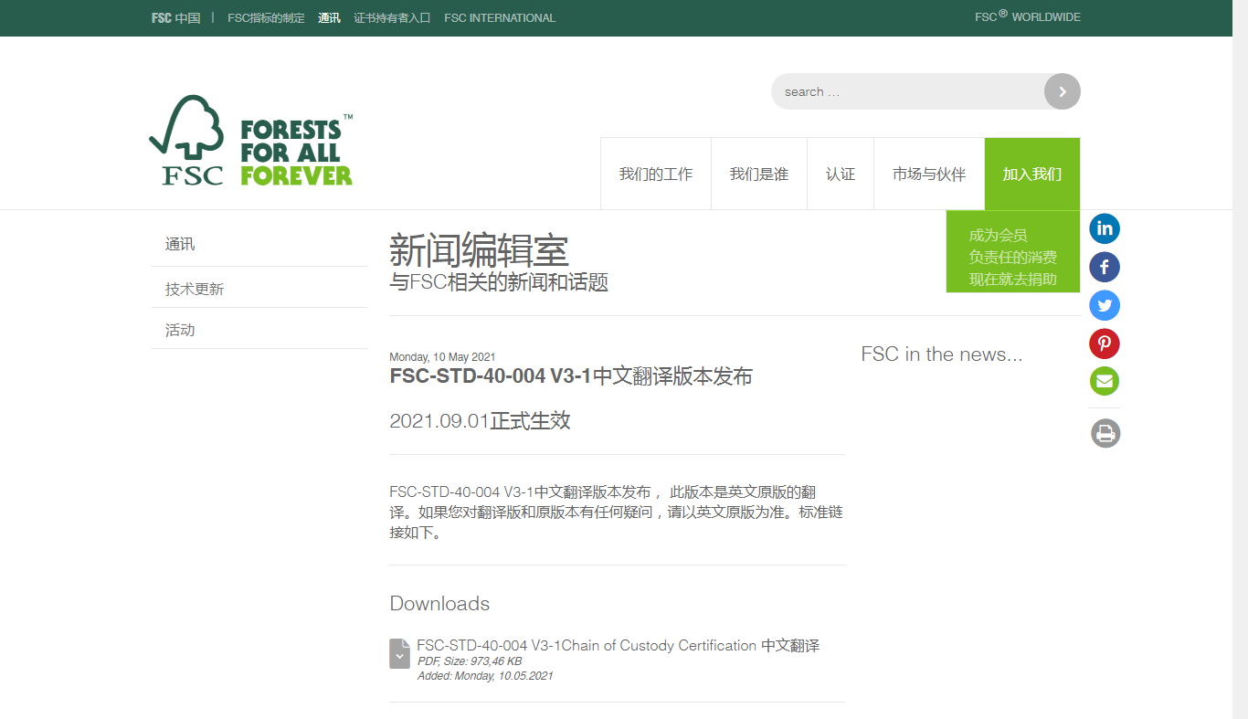Click the 2021.09.01正式生效 subtitle
This screenshot has width=1248, height=719.
click(x=480, y=421)
